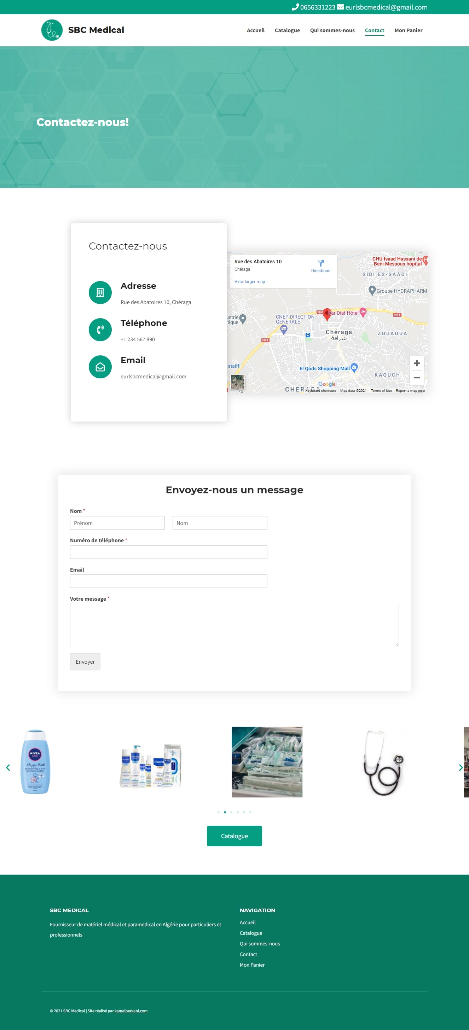Focus the Prénom input field
The image size is (469, 1030).
117,523
